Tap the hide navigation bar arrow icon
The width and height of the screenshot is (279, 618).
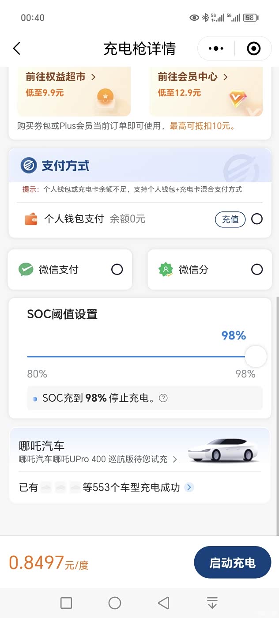[212, 603]
